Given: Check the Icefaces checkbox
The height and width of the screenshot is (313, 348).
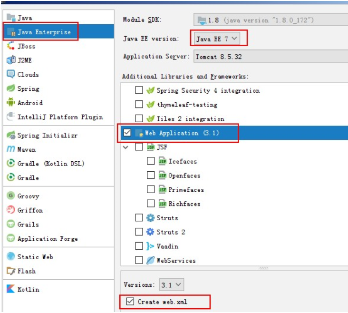Looking at the screenshot, I should [x=151, y=161].
